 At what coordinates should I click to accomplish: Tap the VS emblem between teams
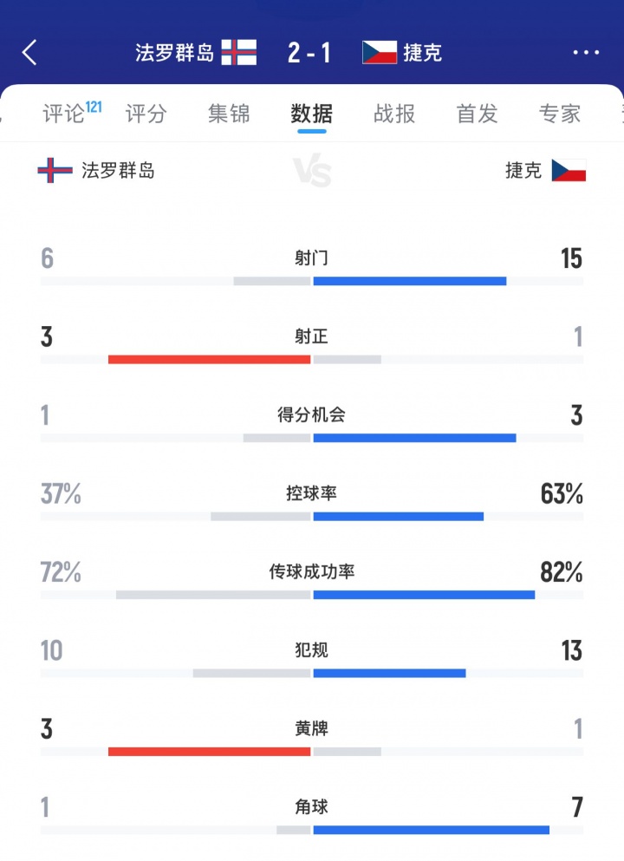coord(312,172)
